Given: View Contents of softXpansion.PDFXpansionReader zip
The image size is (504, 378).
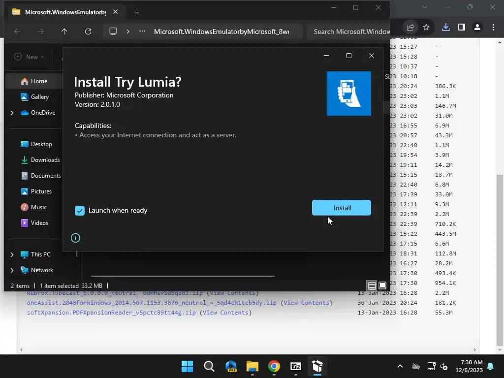Looking at the screenshot, I should click(225, 313).
